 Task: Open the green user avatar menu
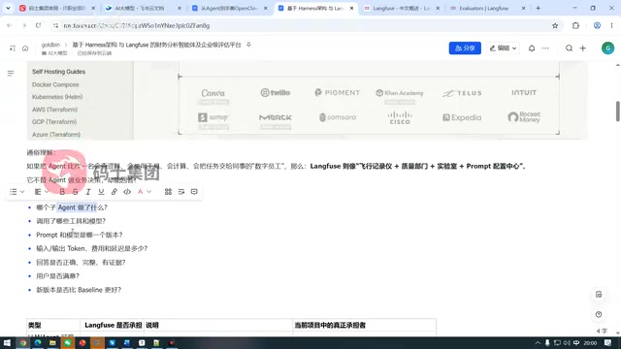(607, 48)
